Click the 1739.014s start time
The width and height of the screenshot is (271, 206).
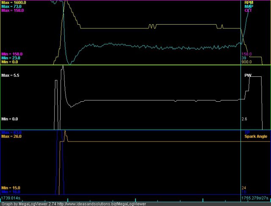[11, 198]
